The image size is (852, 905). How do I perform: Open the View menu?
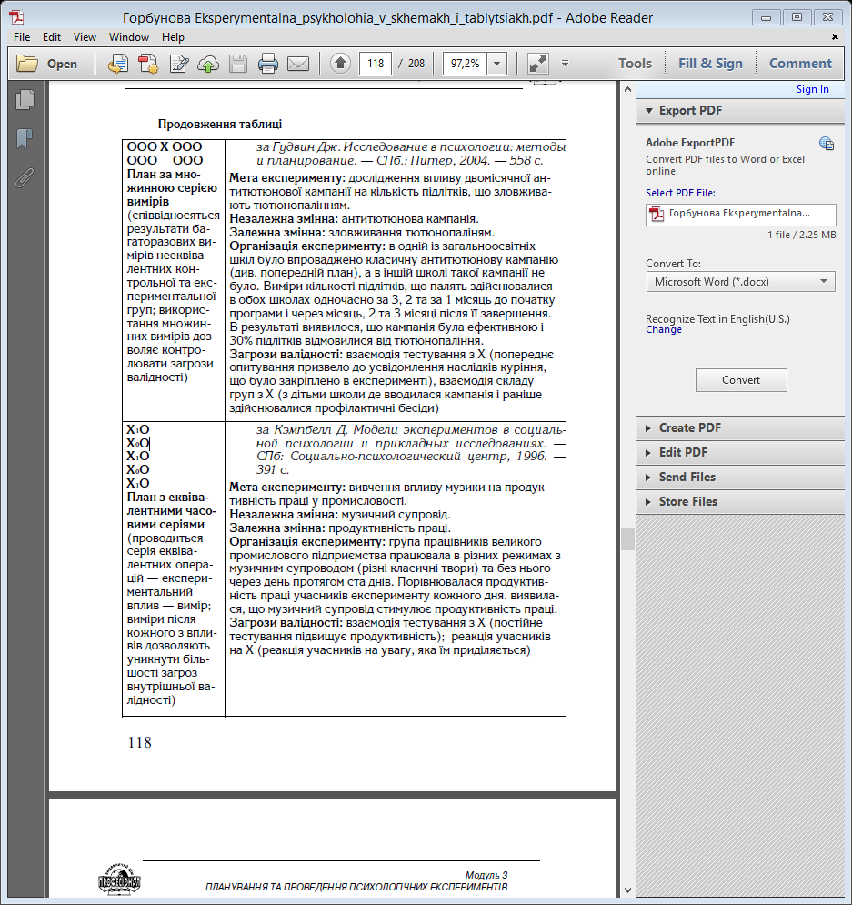tap(85, 37)
